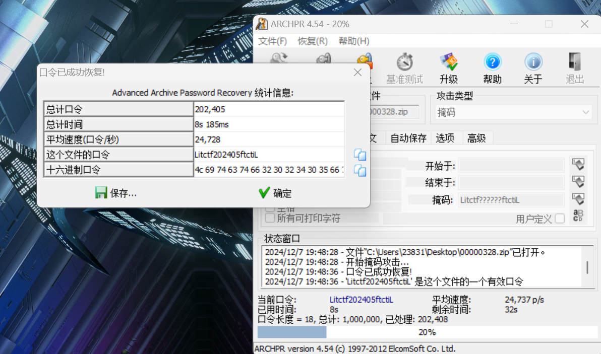This screenshot has height=354, width=601.
Task: Open the 帮助(H) menu in menu bar
Action: 354,41
